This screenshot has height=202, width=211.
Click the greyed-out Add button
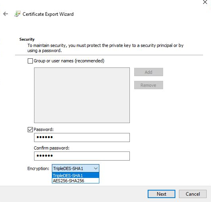click(x=148, y=72)
